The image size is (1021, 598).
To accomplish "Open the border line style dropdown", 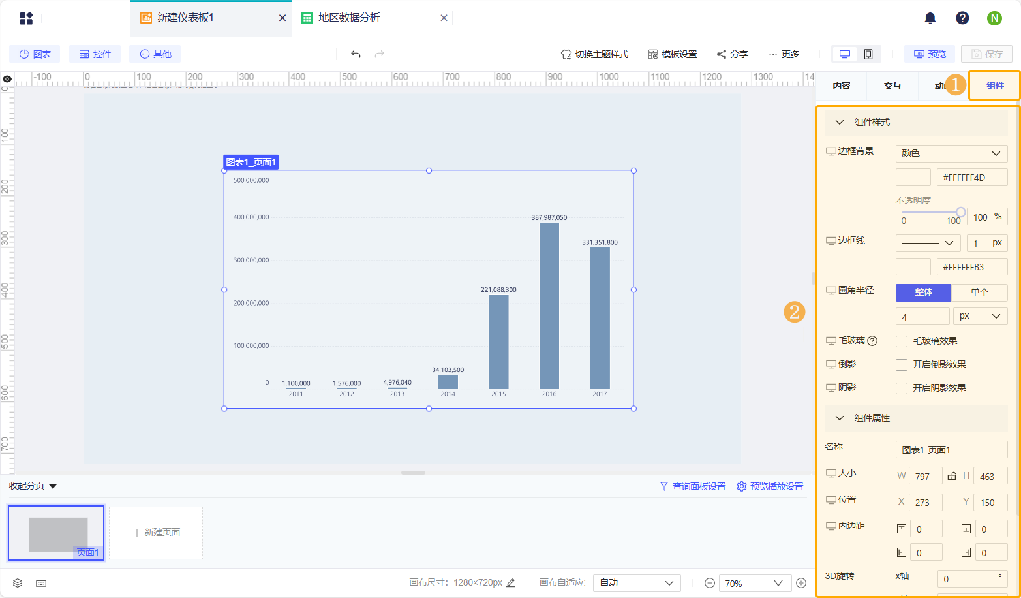I will point(928,243).
